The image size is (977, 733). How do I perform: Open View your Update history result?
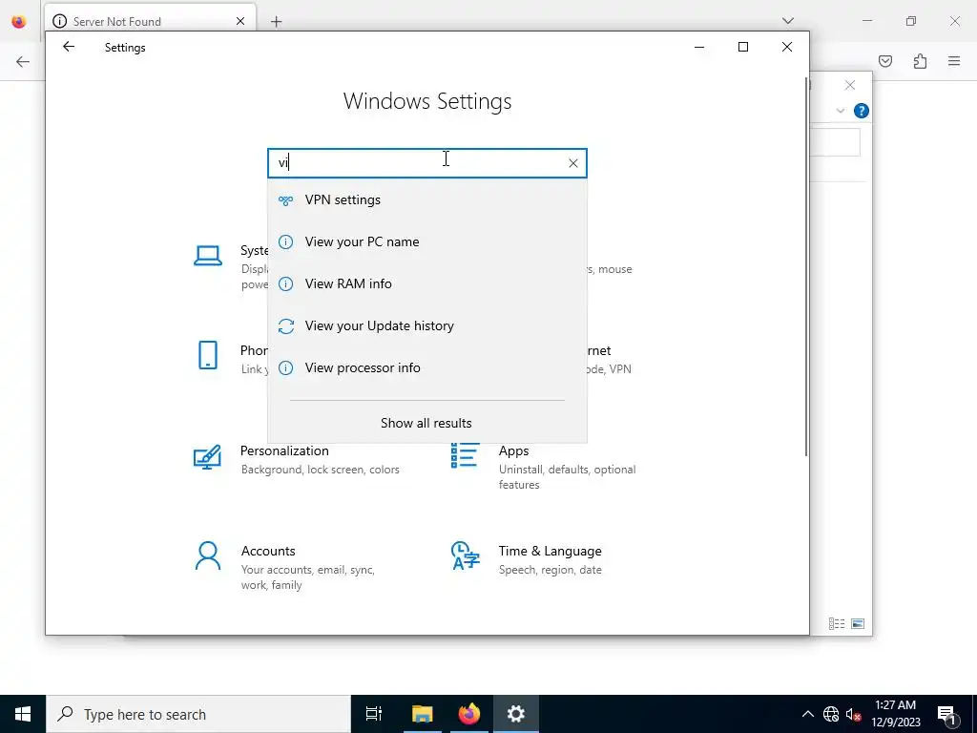click(x=427, y=326)
